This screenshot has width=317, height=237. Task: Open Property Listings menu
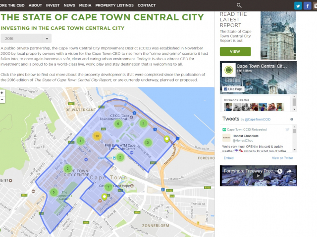coord(114,5)
